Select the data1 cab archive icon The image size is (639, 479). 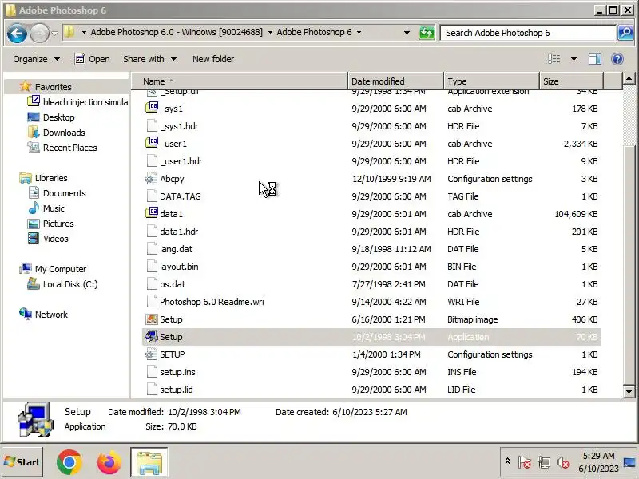(x=152, y=213)
